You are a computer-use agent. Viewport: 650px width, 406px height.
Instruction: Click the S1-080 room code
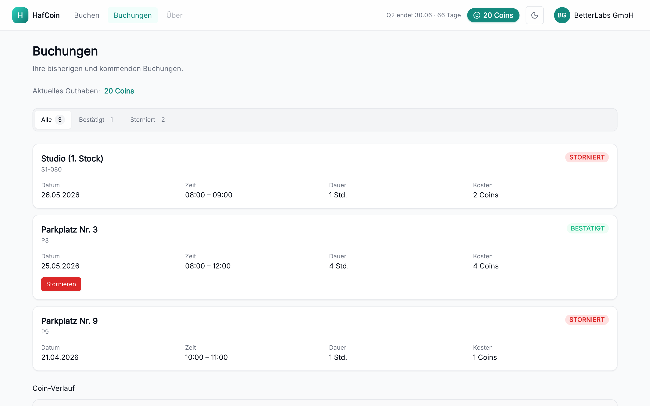[x=51, y=170]
